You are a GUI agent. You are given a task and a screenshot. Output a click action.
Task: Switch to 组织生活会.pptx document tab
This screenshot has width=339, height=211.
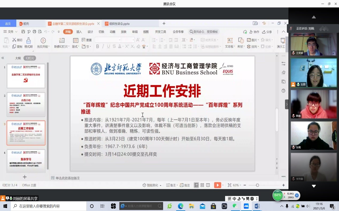[119, 24]
